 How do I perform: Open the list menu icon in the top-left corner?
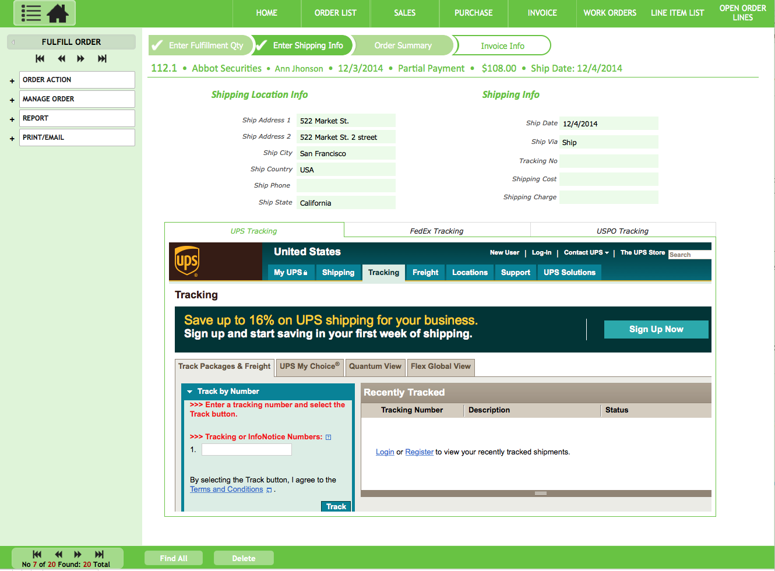point(31,13)
